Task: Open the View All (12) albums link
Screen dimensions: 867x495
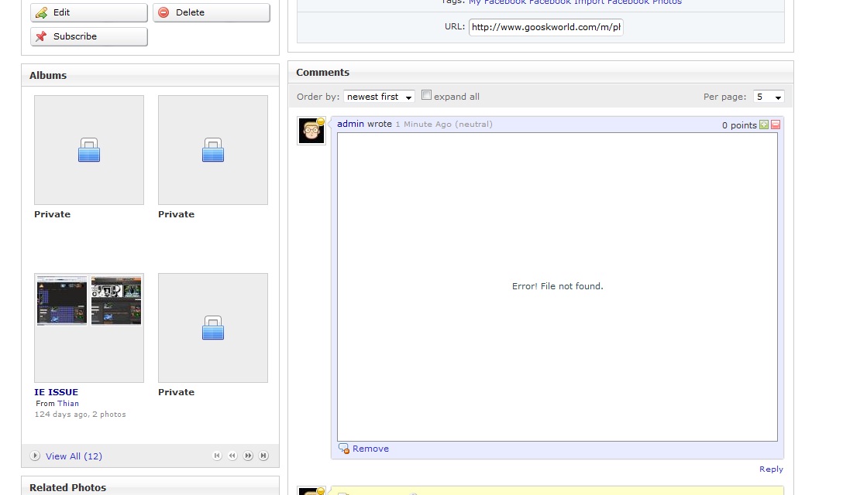Action: point(74,456)
